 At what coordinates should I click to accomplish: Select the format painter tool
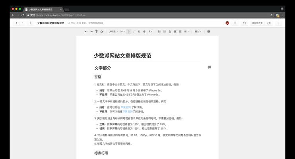pyautogui.click(x=97, y=32)
